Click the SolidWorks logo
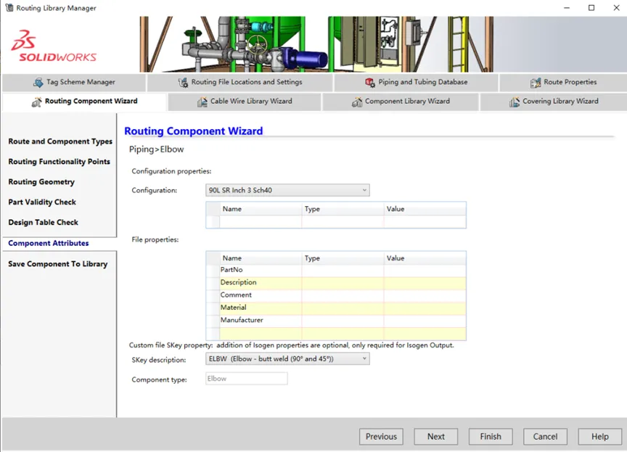Image resolution: width=627 pixels, height=452 pixels. [54, 46]
